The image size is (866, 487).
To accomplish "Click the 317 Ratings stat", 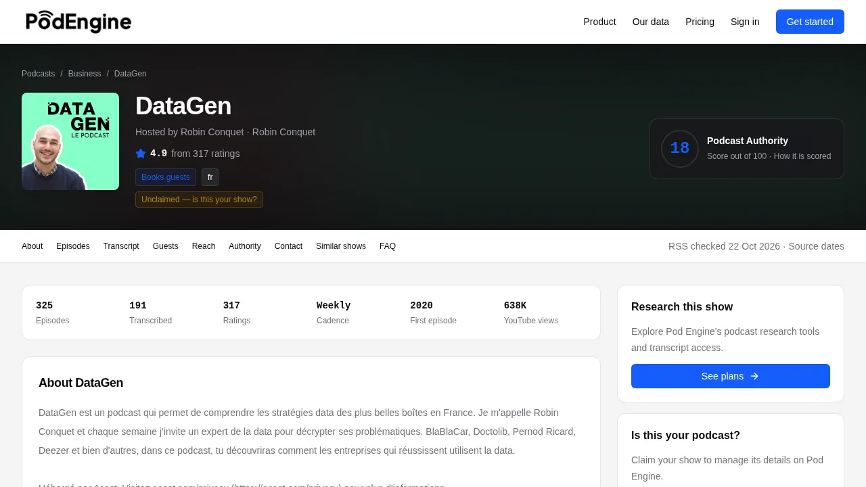I will point(237,312).
